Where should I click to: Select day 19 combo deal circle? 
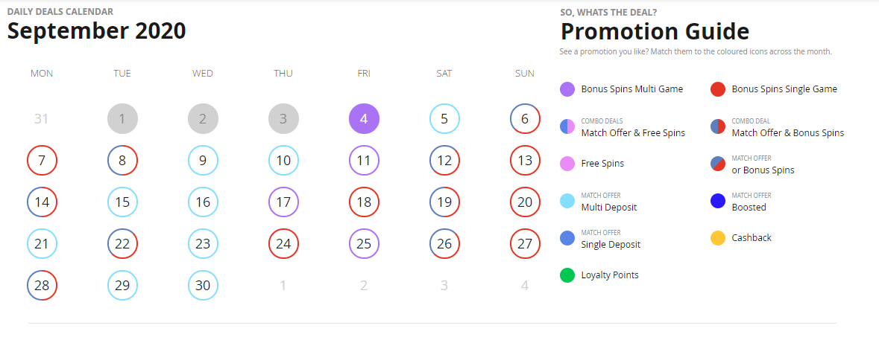tap(444, 202)
